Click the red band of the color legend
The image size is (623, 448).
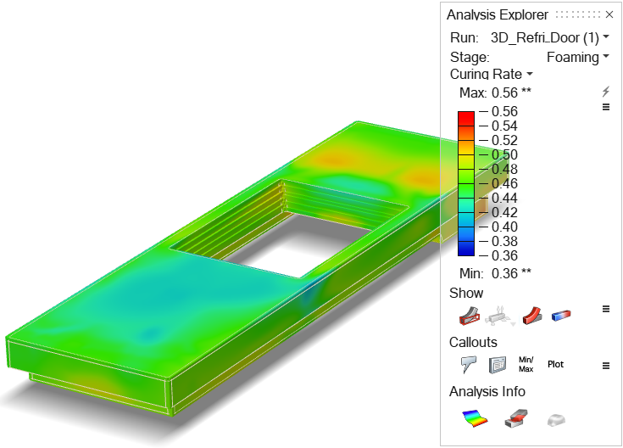[466, 119]
